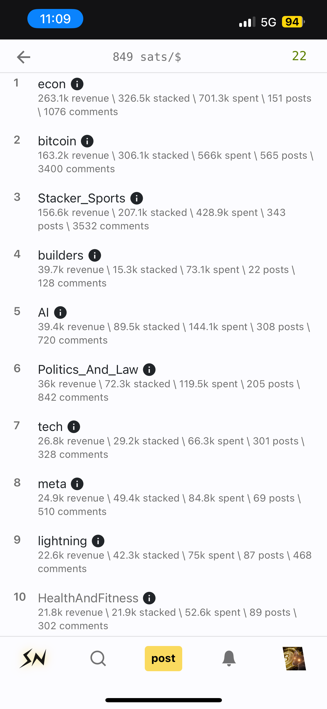Open the Stacker News home logo
The image size is (327, 709).
click(x=33, y=658)
